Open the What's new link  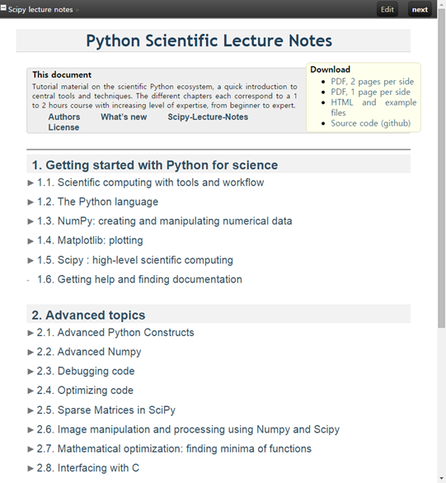coord(124,117)
